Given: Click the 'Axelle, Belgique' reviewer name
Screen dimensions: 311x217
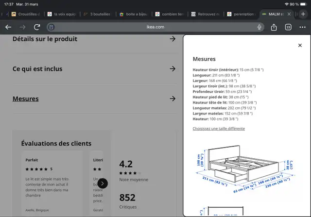Looking at the screenshot, I should (37, 210).
